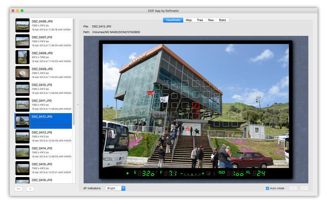The height and width of the screenshot is (204, 327).
Task: Click the rotate left button
Action: (293, 188)
